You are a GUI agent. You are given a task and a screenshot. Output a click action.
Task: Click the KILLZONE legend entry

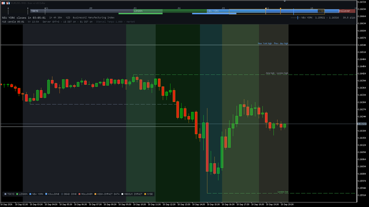coord(52,194)
